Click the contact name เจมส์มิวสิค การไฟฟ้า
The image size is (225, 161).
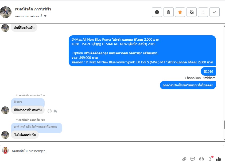click(33, 9)
